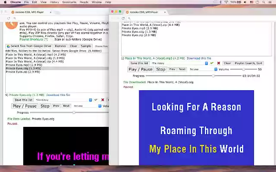This screenshot has width=276, height=172.
Task: Click Clear button beside Remove
Action: [73, 46]
